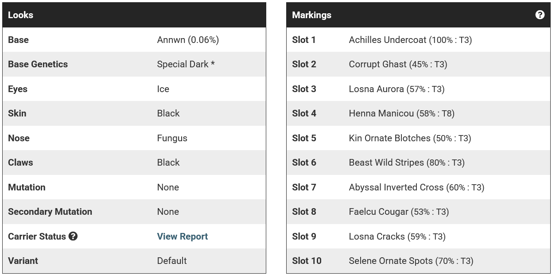The width and height of the screenshot is (552, 275).
Task: Click the Carrier Status help icon
Action: 73,236
